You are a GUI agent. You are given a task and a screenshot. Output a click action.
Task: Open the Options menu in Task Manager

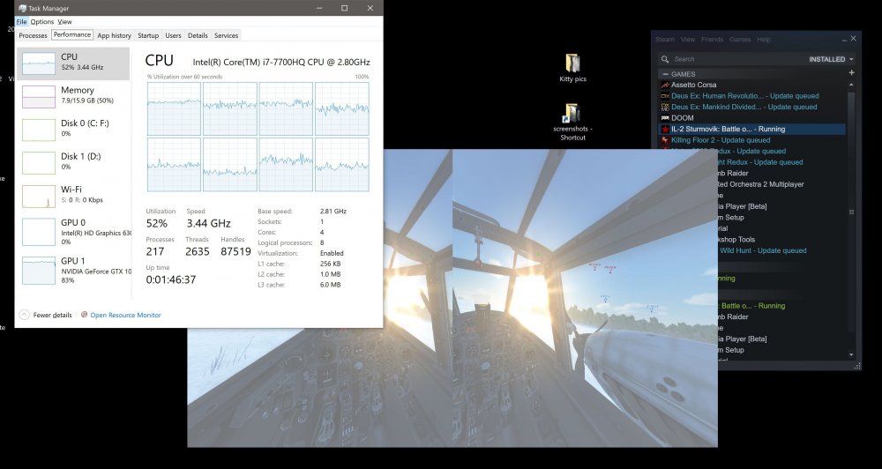pos(42,21)
